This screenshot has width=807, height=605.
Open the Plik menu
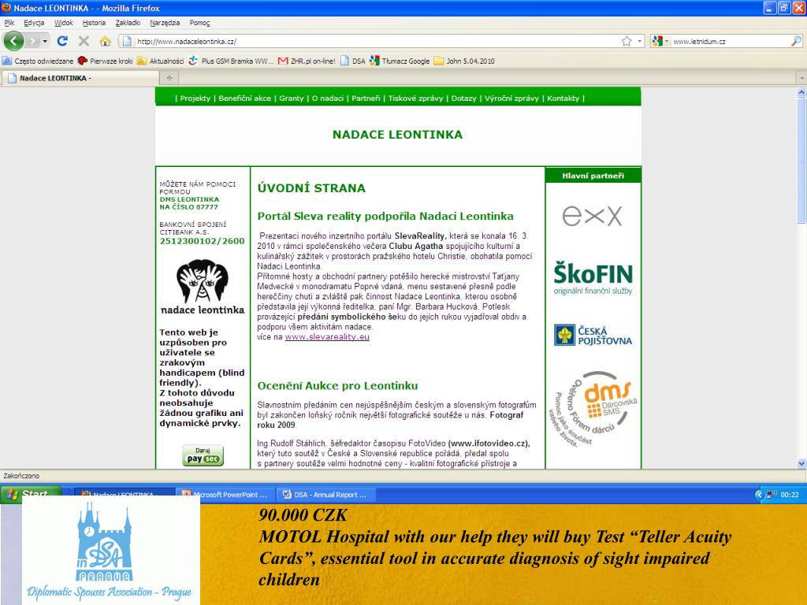(x=9, y=23)
